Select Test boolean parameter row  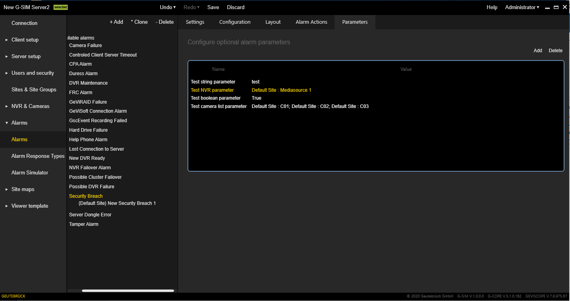(x=376, y=98)
